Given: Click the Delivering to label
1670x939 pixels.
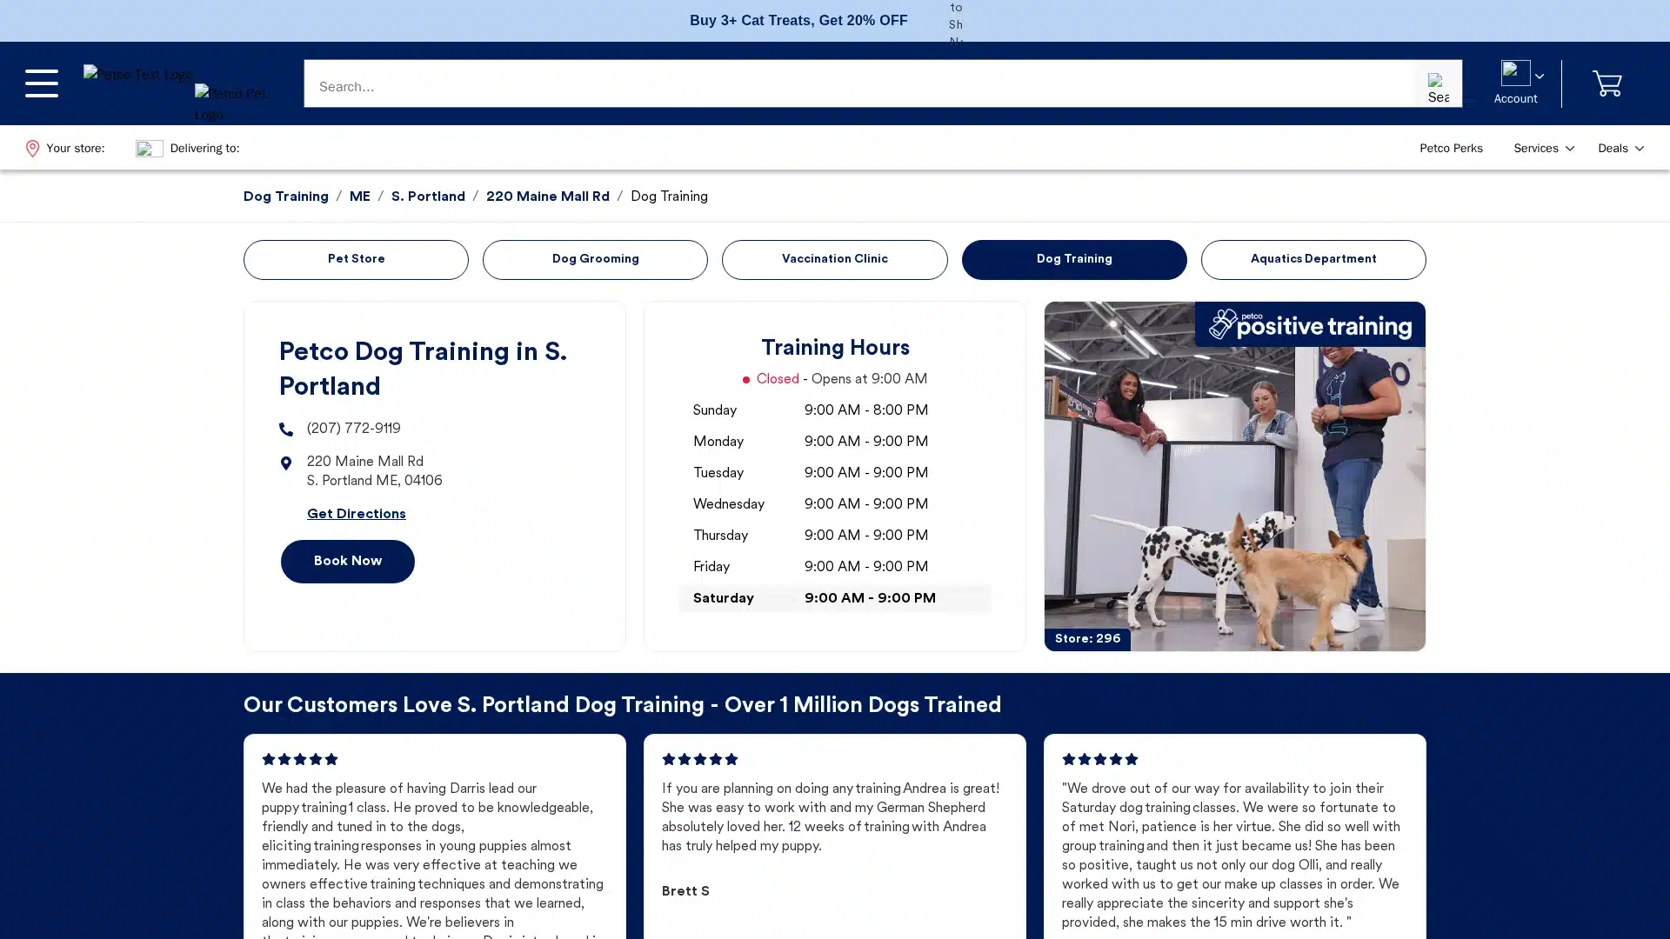Looking at the screenshot, I should 204,149.
